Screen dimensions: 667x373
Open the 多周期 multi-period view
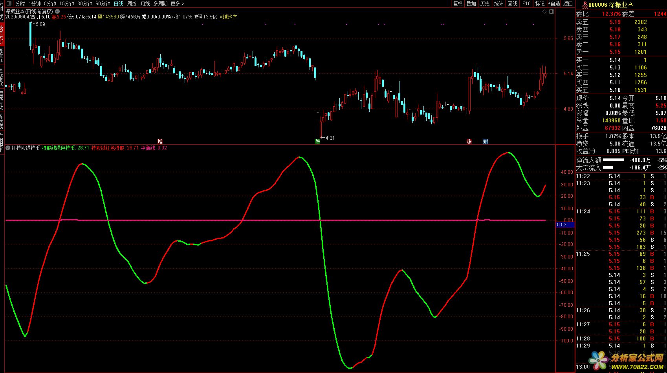click(x=160, y=4)
